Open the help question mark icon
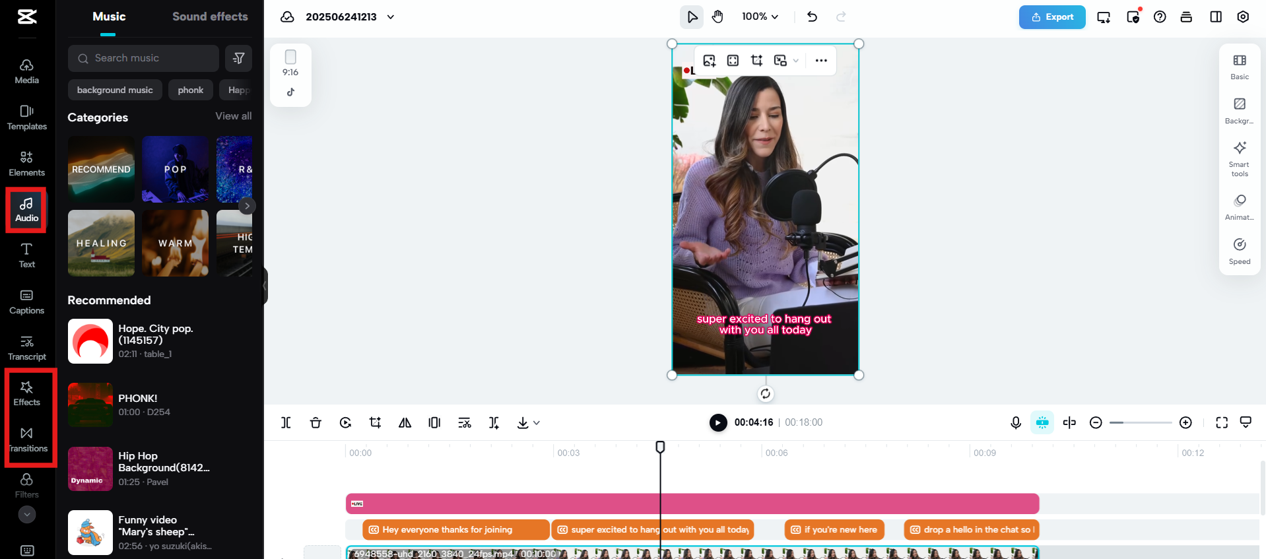Viewport: 1266px width, 559px height. tap(1160, 16)
